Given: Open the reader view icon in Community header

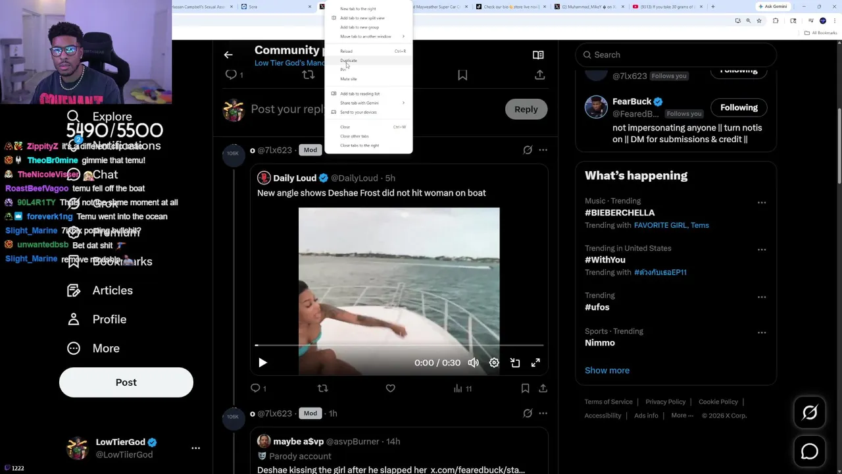Looking at the screenshot, I should (x=538, y=55).
